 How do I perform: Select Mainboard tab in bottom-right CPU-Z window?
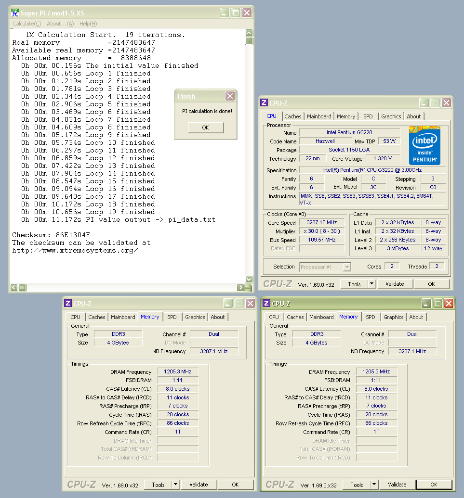(x=321, y=317)
